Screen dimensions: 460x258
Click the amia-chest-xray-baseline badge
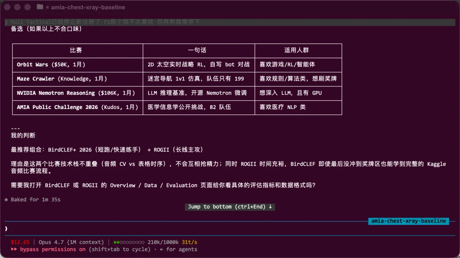click(x=408, y=221)
